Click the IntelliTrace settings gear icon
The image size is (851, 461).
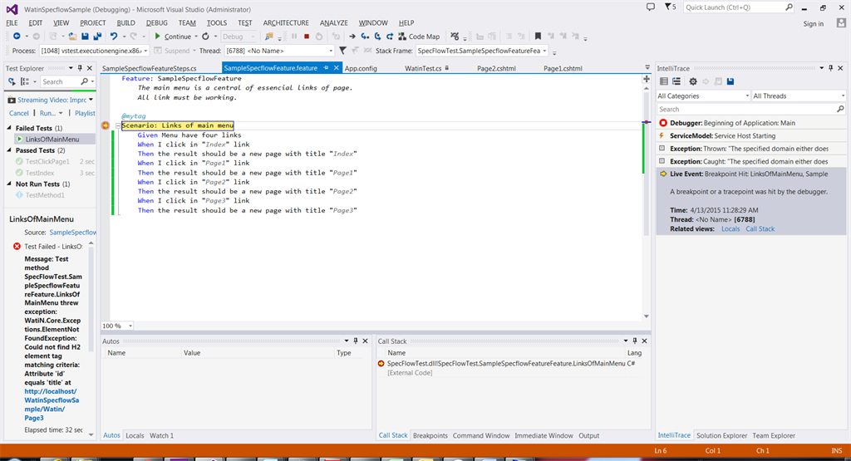coord(693,81)
